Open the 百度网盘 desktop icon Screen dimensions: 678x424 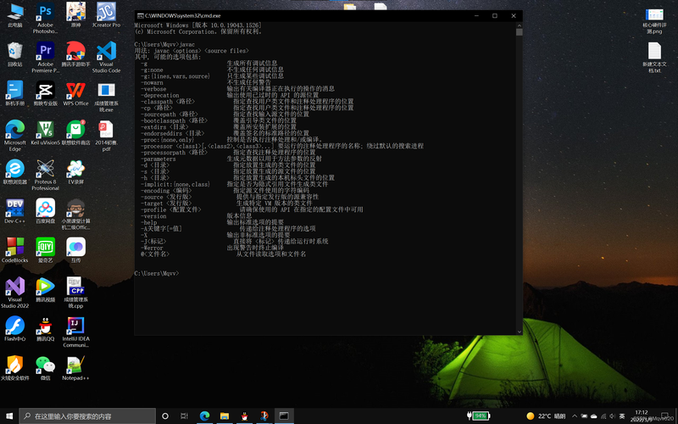[46, 211]
